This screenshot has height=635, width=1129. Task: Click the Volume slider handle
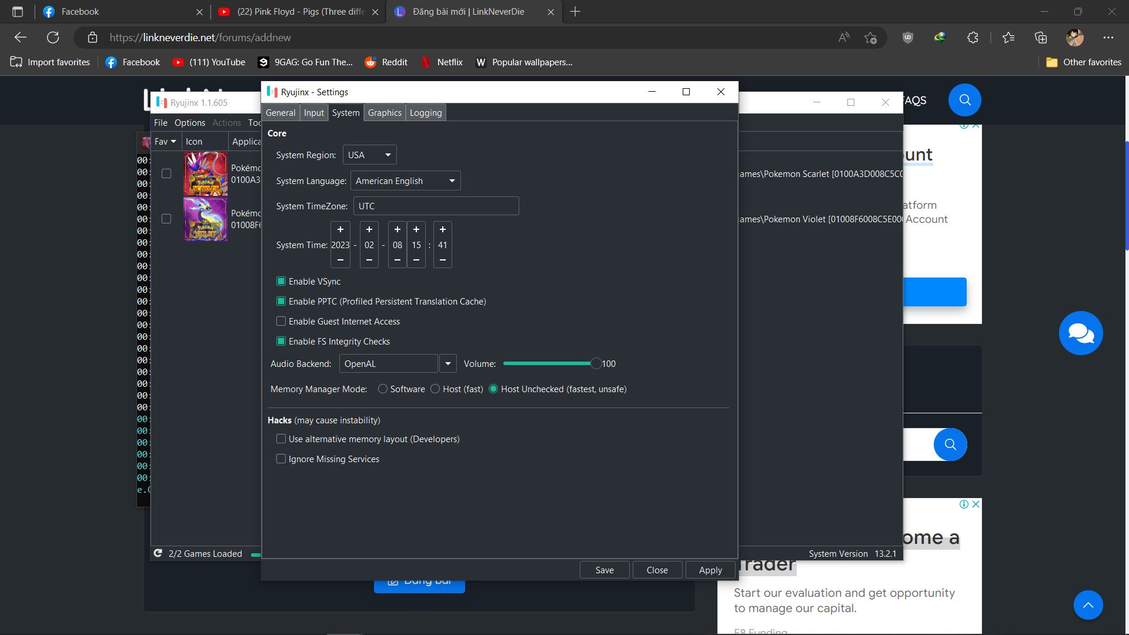[x=596, y=364]
